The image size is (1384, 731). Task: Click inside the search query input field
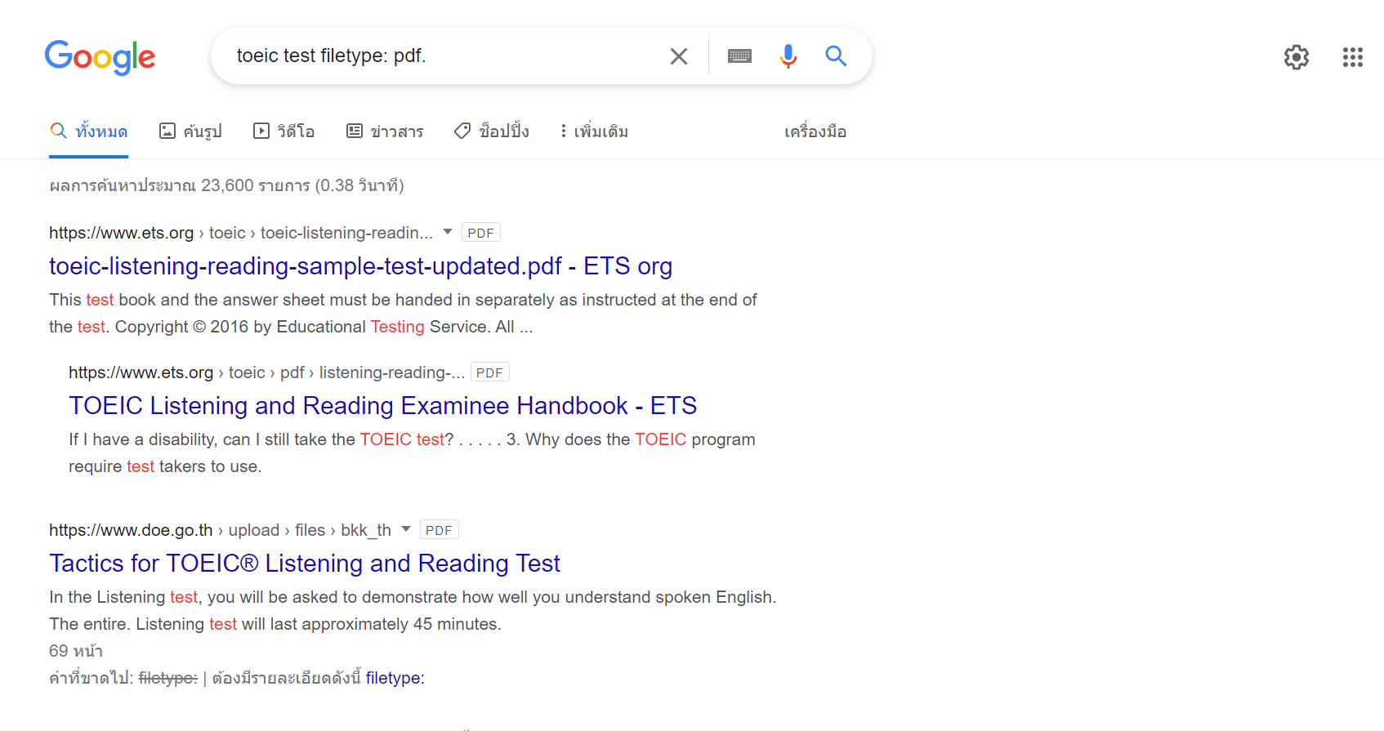click(441, 56)
